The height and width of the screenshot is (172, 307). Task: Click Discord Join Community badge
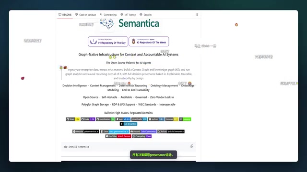143,131
